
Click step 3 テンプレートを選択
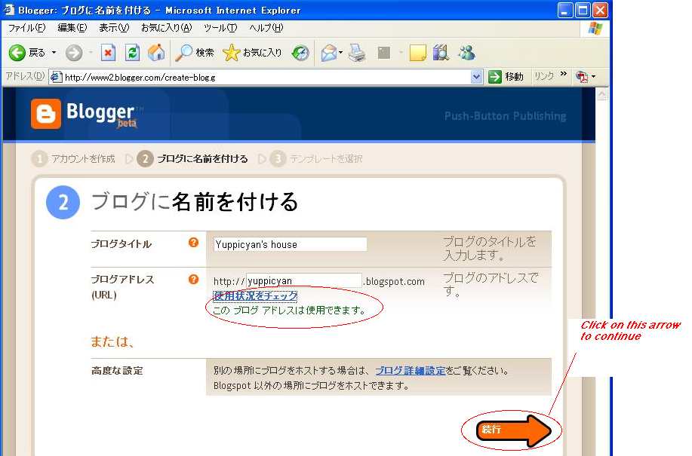(316, 158)
